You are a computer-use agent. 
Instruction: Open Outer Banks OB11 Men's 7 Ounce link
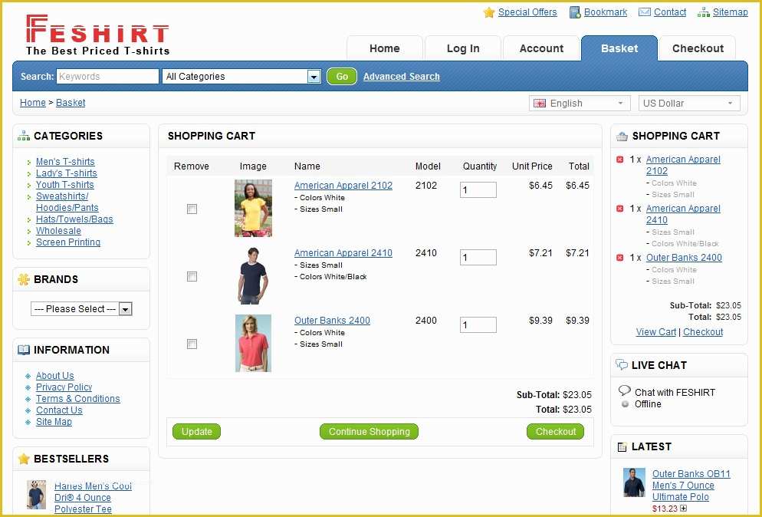coord(691,486)
